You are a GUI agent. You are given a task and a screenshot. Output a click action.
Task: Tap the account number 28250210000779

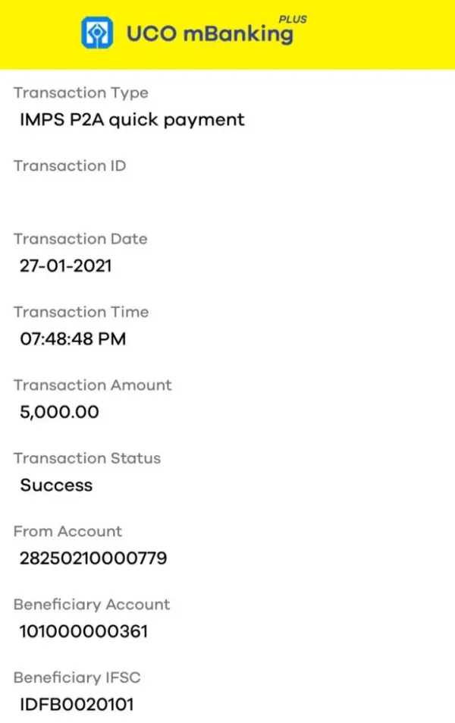click(x=93, y=559)
